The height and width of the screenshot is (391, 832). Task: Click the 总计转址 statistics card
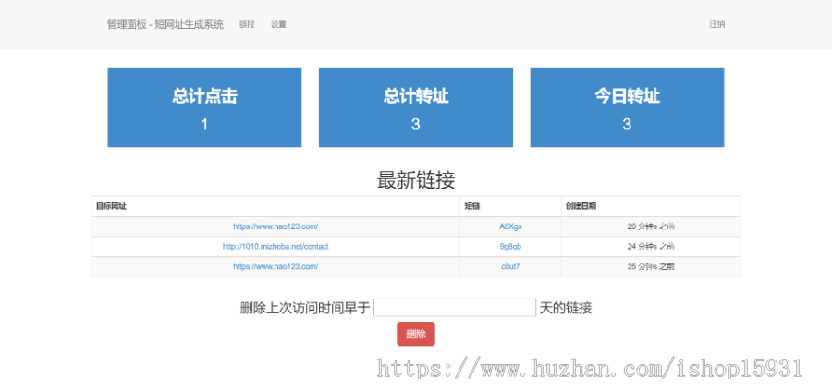pos(415,108)
